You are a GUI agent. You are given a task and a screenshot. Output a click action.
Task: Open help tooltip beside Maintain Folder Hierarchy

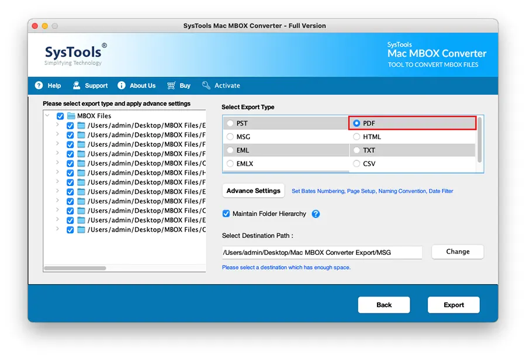(316, 214)
